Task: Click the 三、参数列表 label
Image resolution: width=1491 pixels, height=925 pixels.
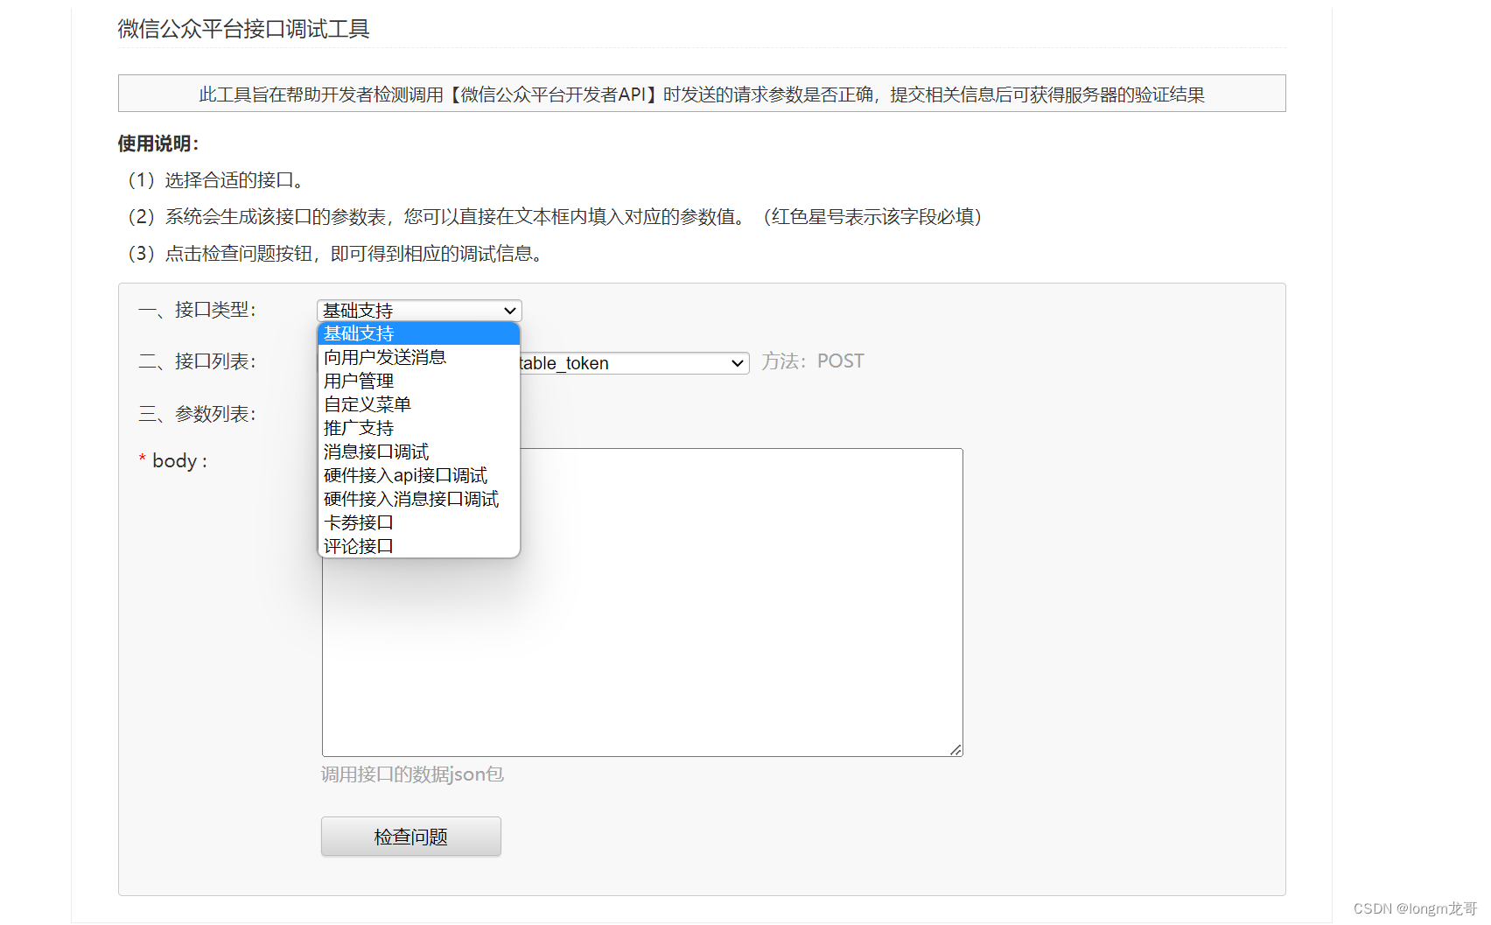Action: [x=197, y=414]
